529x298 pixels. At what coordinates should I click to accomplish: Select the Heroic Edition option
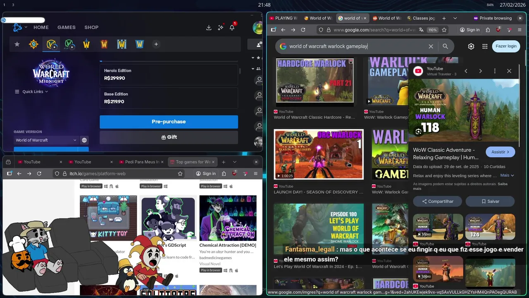[169, 74]
